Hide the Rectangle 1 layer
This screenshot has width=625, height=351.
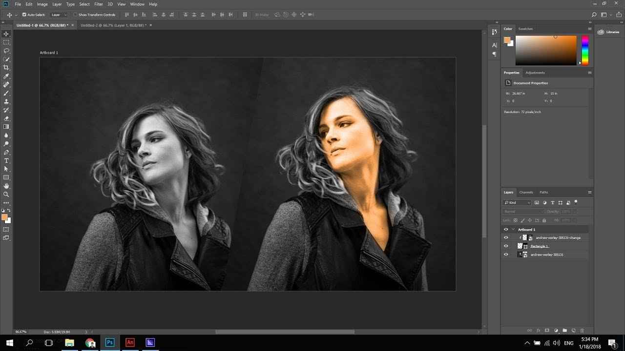tap(506, 246)
